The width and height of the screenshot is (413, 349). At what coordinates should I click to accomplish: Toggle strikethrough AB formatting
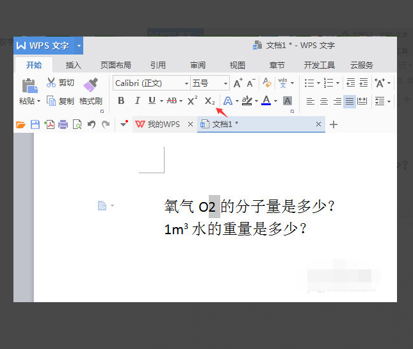coord(172,101)
